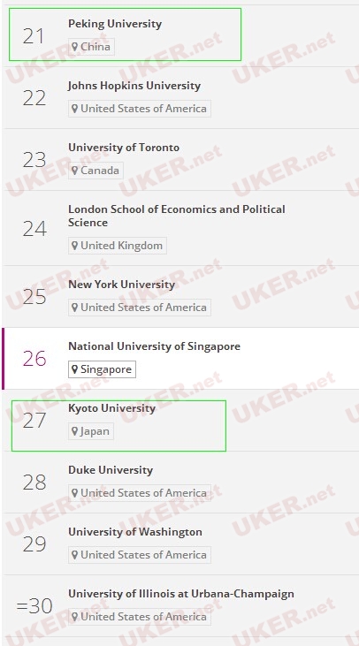Viewport: 359px width, 646px height.
Task: Open University of Toronto's profile link
Action: click(124, 148)
